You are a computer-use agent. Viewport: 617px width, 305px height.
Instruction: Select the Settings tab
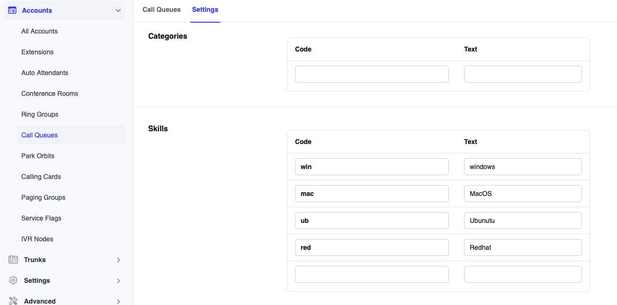205,9
